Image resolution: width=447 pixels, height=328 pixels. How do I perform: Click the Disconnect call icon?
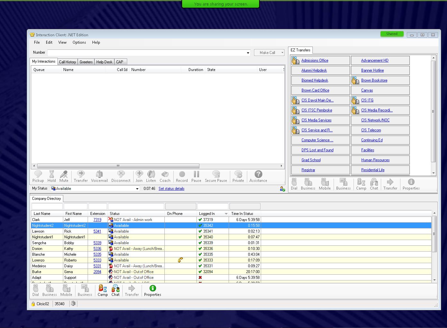(x=121, y=174)
